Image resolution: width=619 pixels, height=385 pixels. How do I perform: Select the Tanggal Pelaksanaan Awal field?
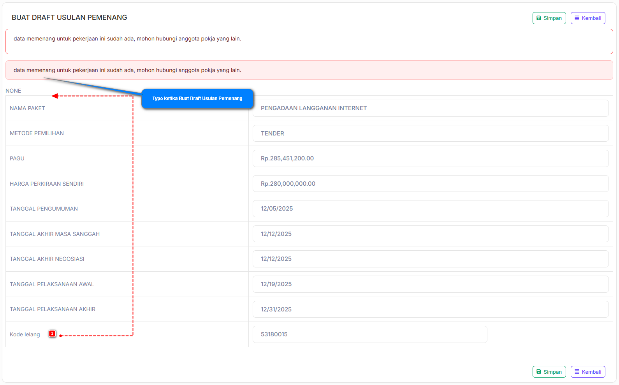430,284
